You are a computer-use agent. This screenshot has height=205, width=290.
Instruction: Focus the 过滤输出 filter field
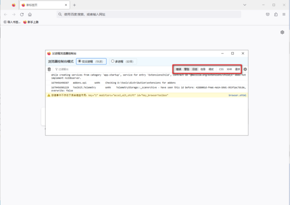tap(113, 69)
